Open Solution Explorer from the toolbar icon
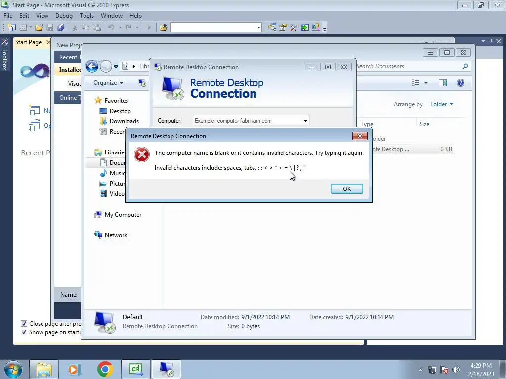 coord(272,28)
